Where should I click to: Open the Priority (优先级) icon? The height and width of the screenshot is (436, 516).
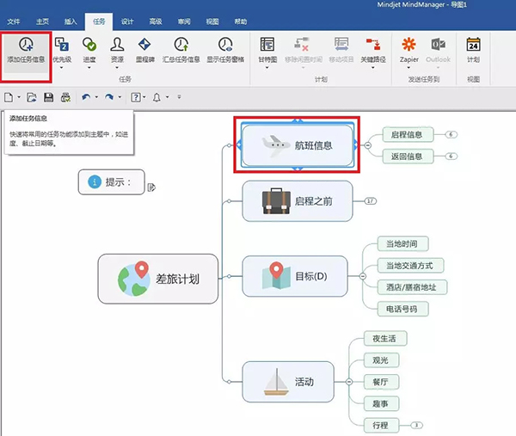[x=62, y=44]
